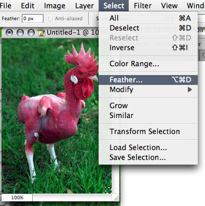
Task: Click the Untitled-1 window zoom button
Action: [x=31, y=33]
